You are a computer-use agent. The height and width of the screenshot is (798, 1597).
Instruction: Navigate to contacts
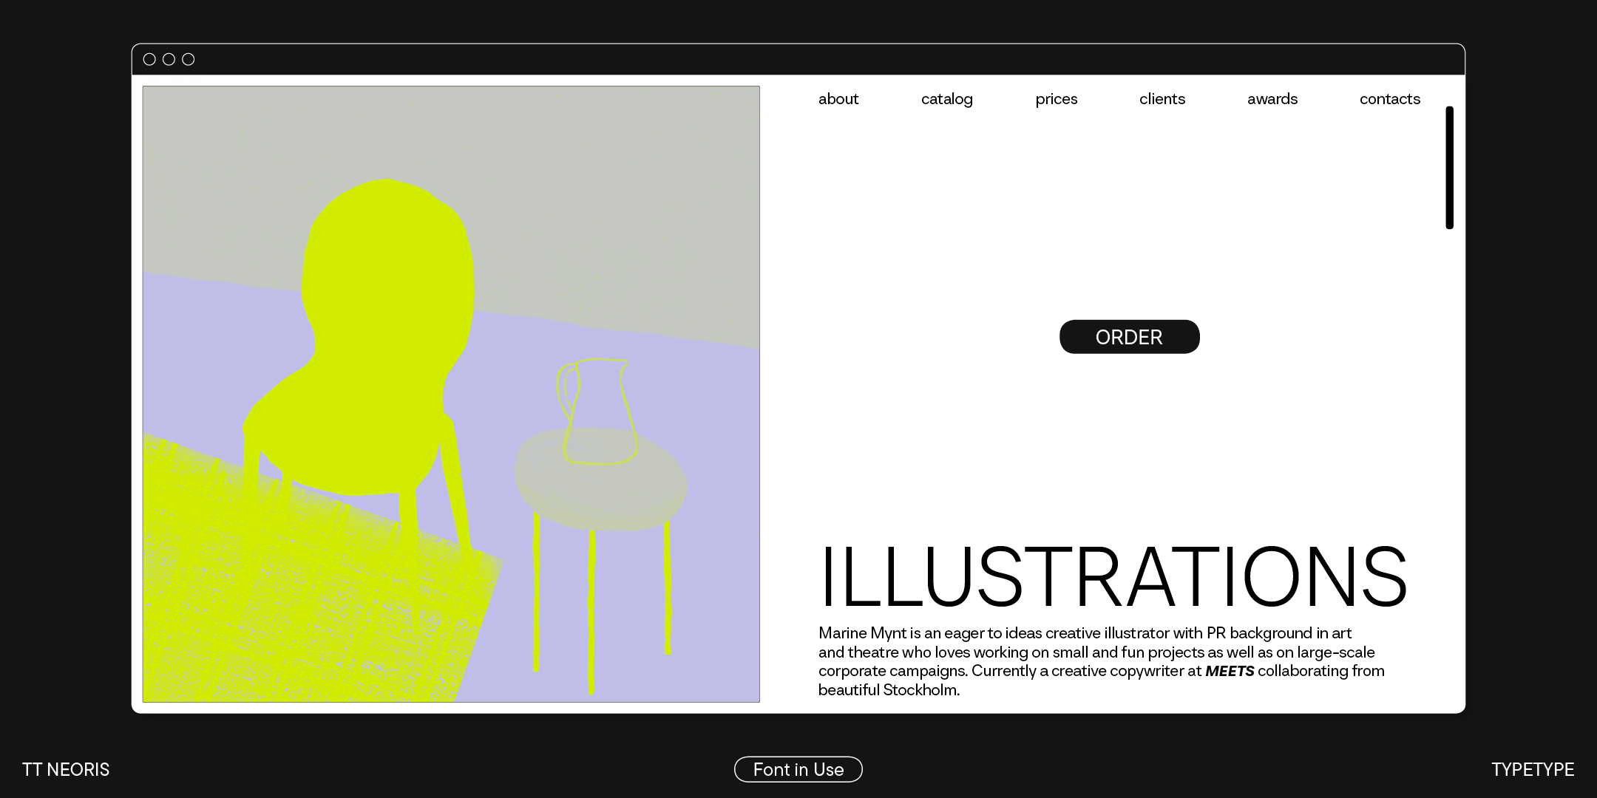1389,99
